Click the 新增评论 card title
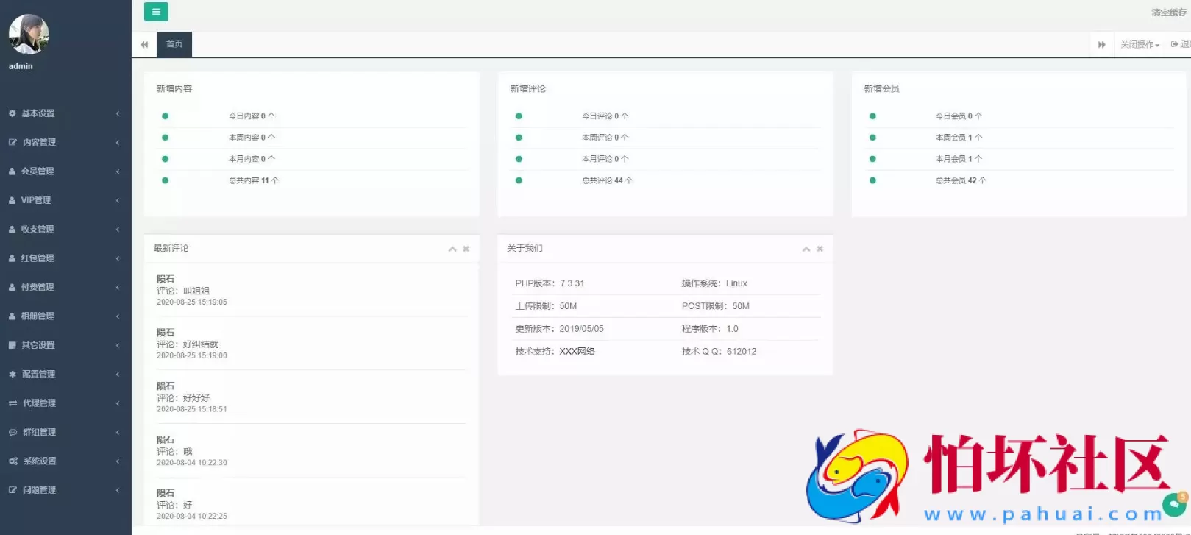The width and height of the screenshot is (1191, 535). 528,88
